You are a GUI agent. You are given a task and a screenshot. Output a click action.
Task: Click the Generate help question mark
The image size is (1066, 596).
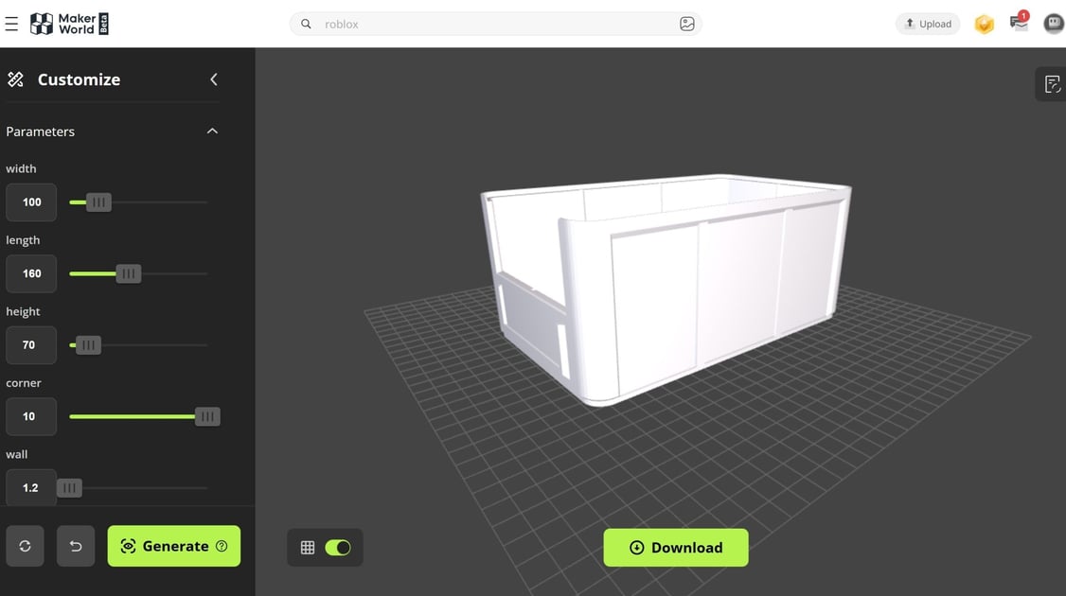point(221,546)
